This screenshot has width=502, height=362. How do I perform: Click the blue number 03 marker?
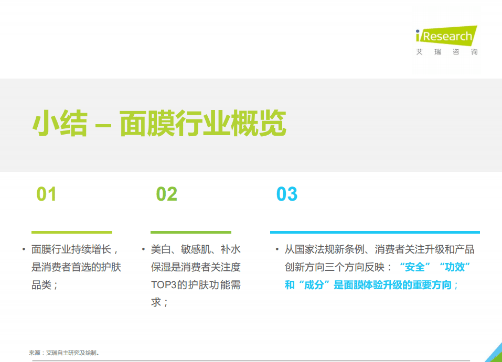286,194
